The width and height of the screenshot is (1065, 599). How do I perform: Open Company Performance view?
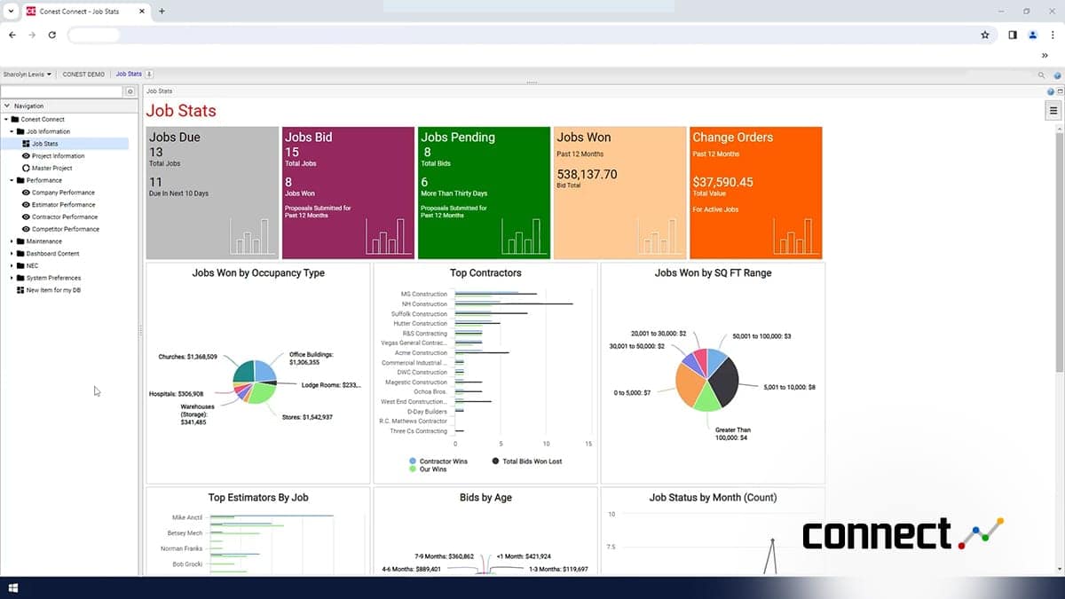63,193
